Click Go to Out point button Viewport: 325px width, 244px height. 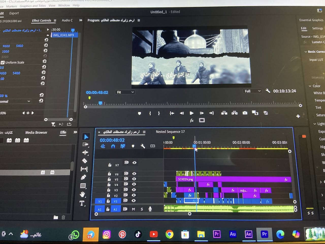coord(212,113)
